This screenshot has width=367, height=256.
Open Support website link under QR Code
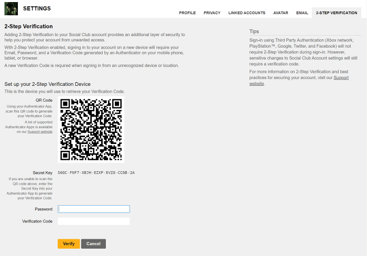[40, 132]
